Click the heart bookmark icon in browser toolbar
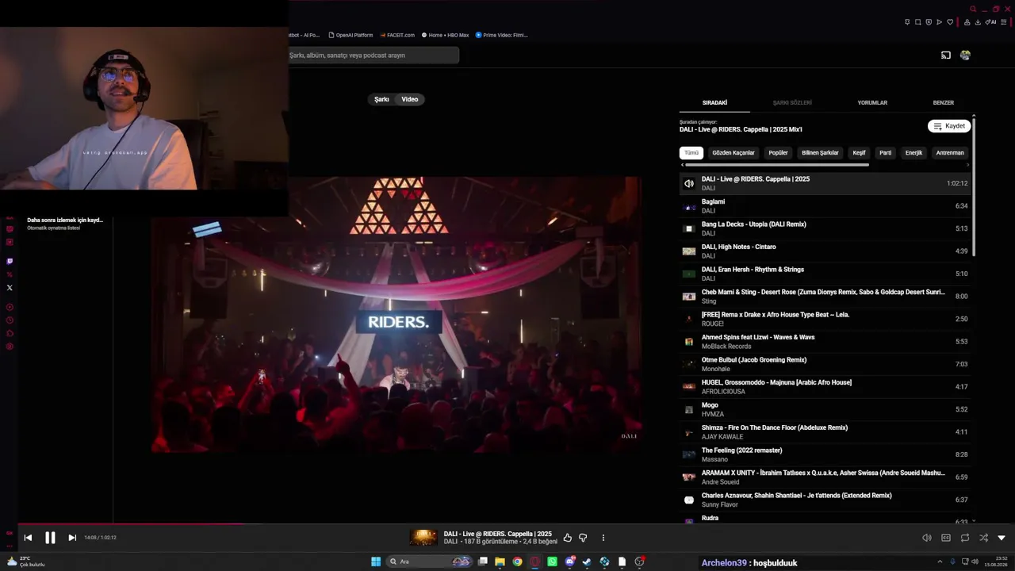 pos(950,22)
